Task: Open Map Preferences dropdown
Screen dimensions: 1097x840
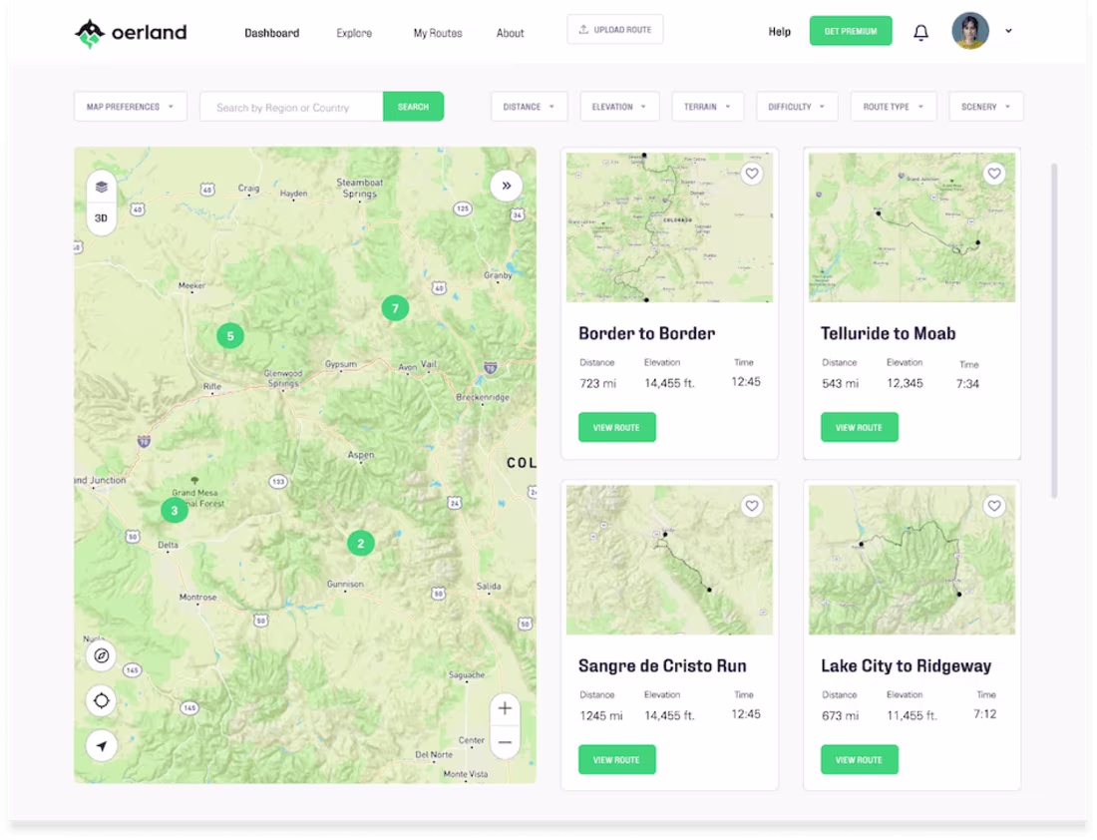Action: click(x=130, y=107)
